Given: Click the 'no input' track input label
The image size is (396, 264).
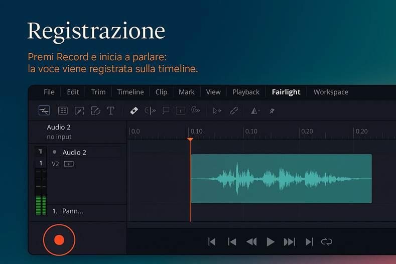Looking at the screenshot, I should 59,137.
